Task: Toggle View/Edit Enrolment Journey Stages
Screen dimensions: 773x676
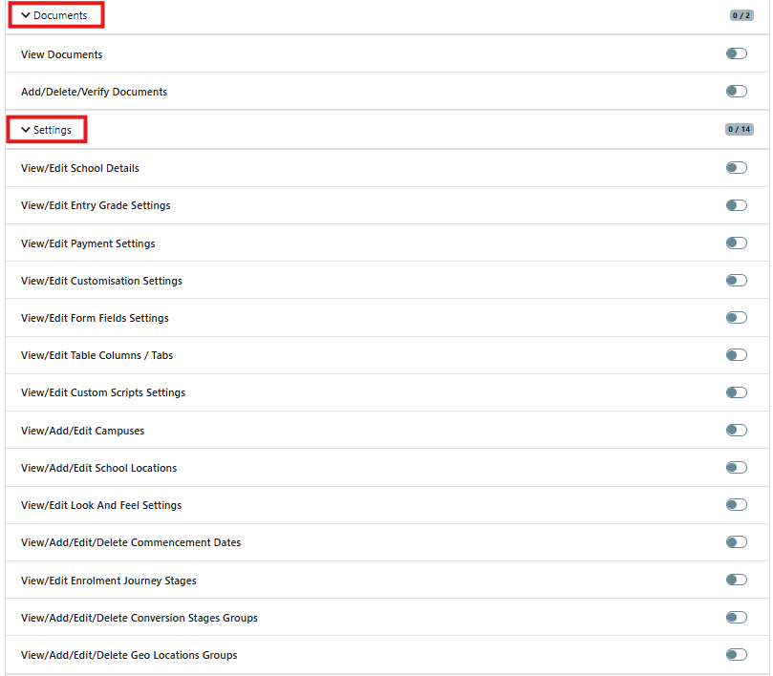Action: (x=736, y=581)
